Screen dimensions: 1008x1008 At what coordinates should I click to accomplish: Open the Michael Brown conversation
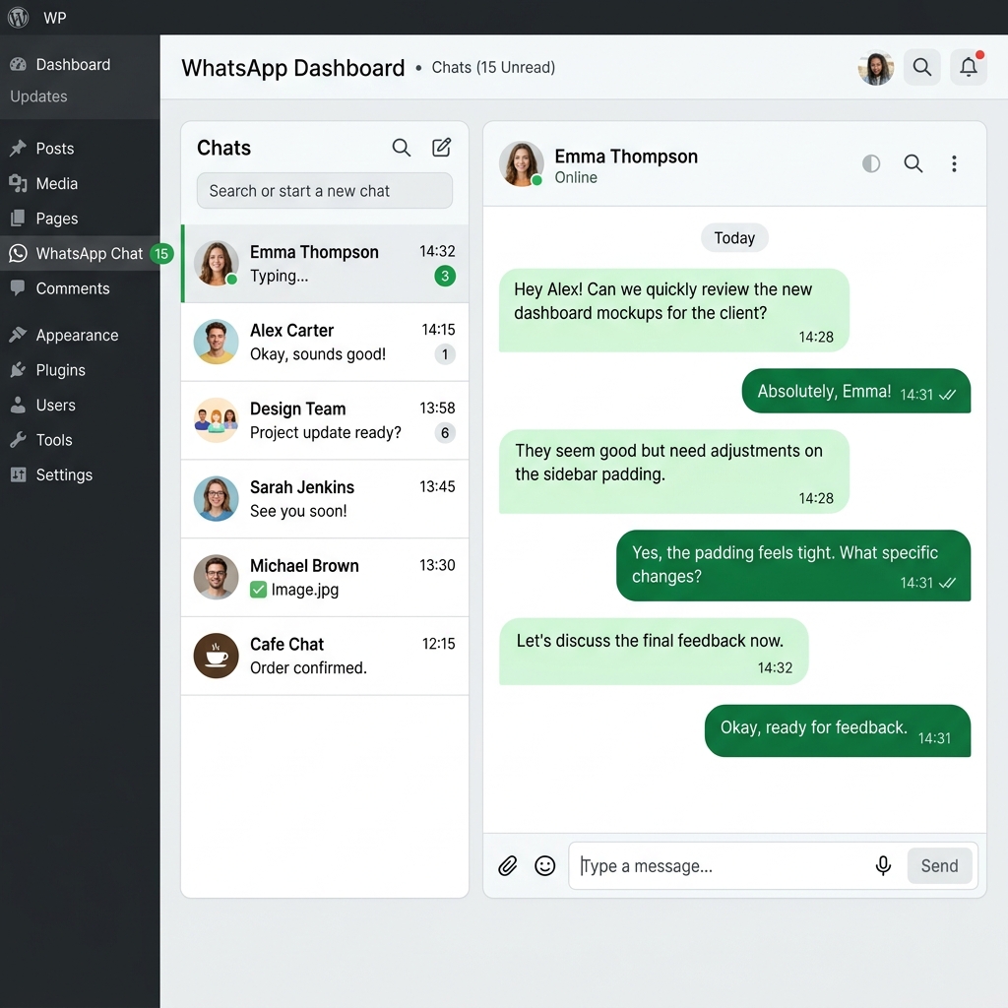click(x=325, y=577)
